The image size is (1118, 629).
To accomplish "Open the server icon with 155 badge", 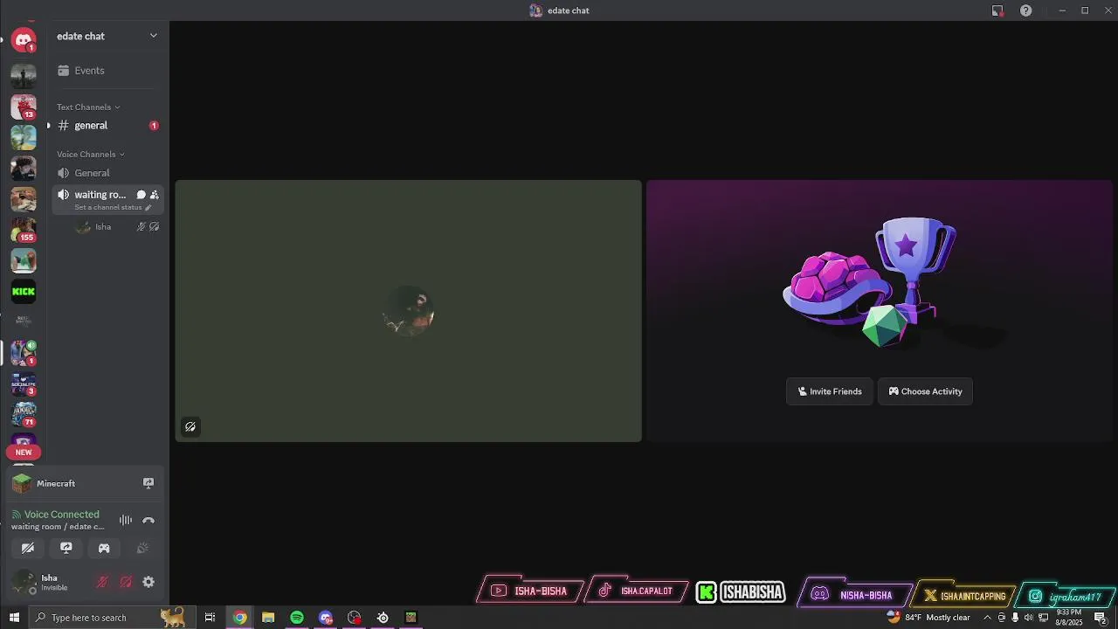I will [24, 229].
